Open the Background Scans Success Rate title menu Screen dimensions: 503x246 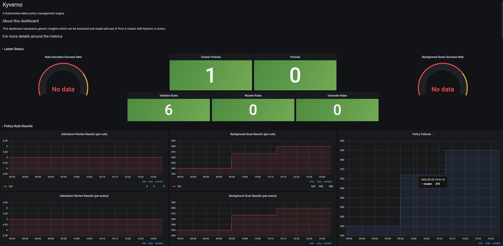[x=443, y=57]
